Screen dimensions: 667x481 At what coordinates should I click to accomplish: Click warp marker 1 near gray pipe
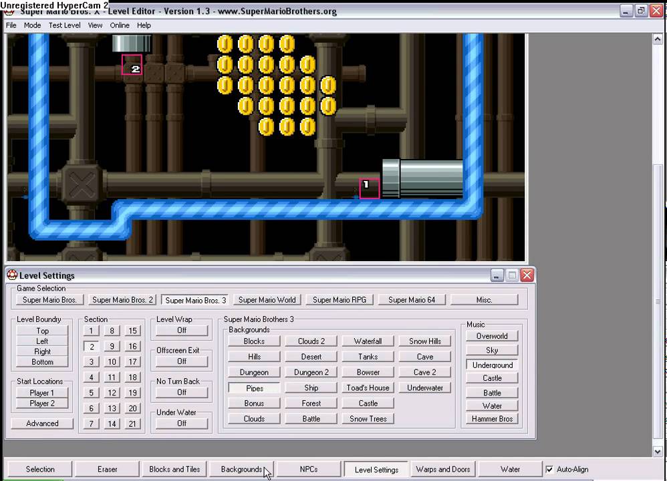pyautogui.click(x=369, y=188)
